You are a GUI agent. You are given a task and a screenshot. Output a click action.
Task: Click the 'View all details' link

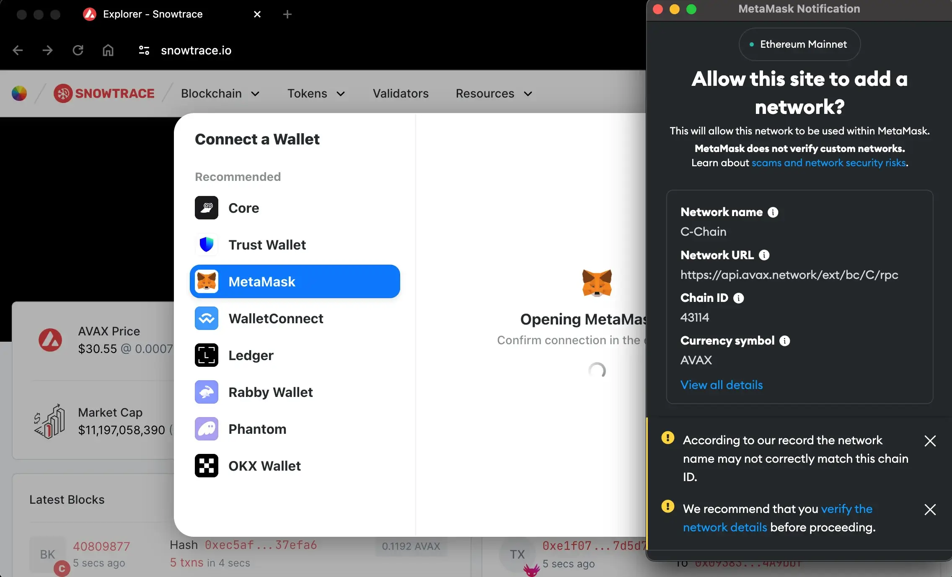(x=722, y=385)
